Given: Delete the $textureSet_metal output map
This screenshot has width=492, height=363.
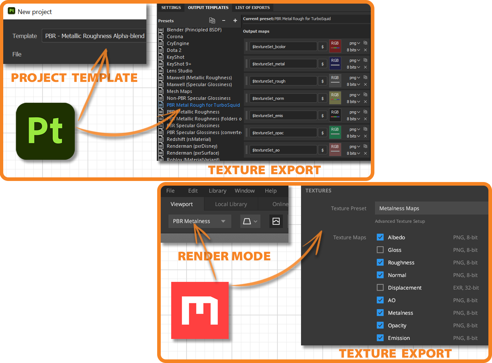Looking at the screenshot, I should [x=365, y=67].
